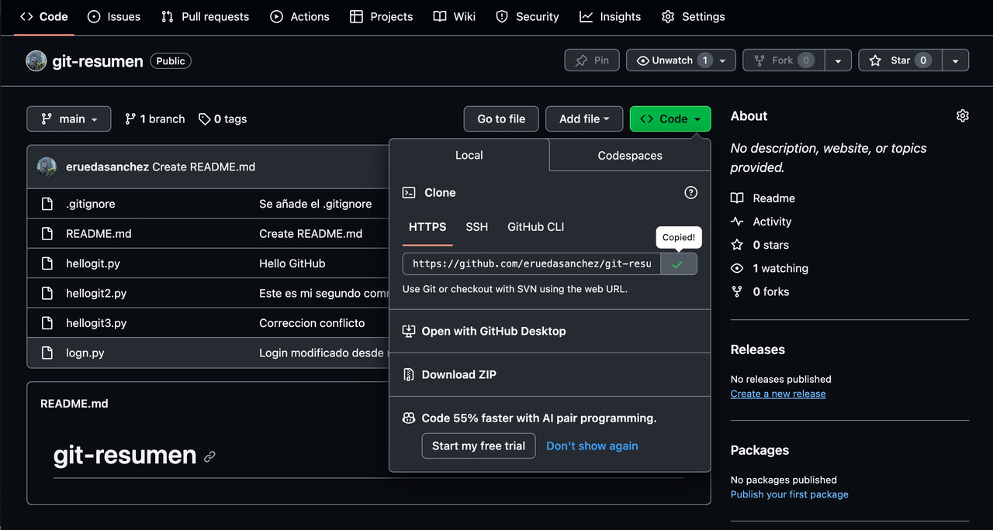993x530 pixels.
Task: Click the terminal icon beside Clone
Action: 409,192
